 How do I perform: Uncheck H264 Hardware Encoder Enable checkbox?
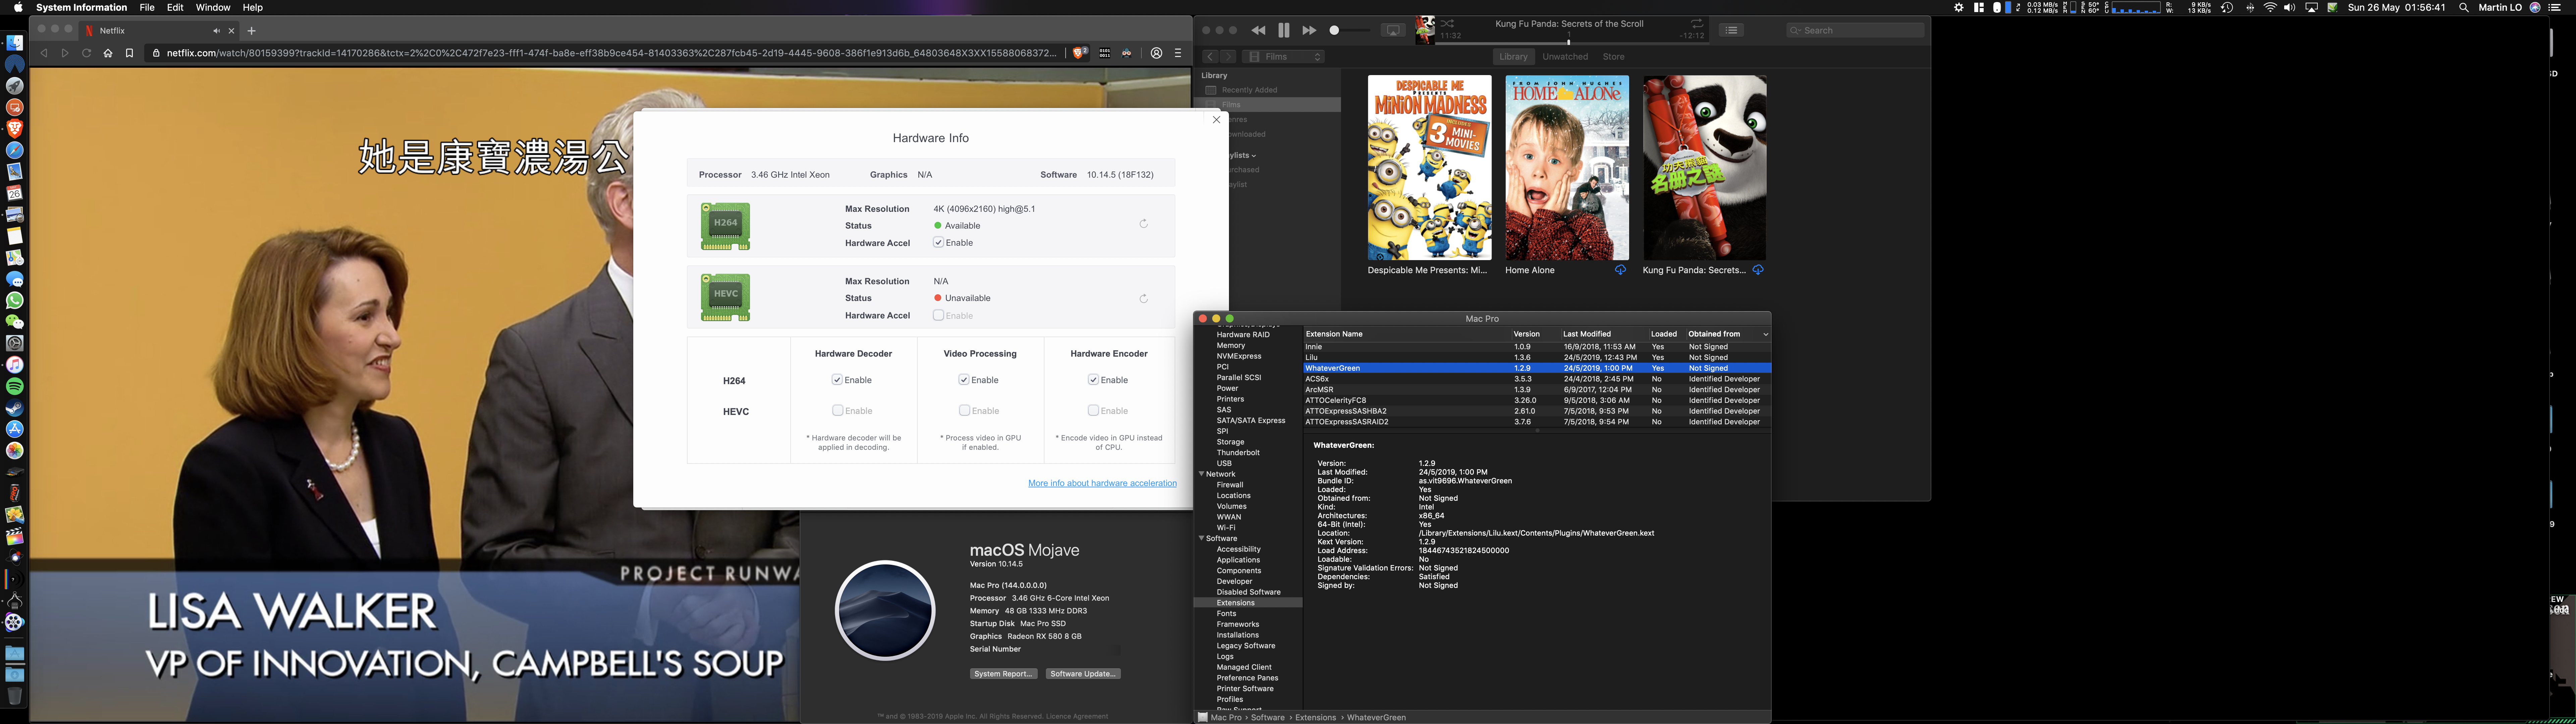point(1093,380)
